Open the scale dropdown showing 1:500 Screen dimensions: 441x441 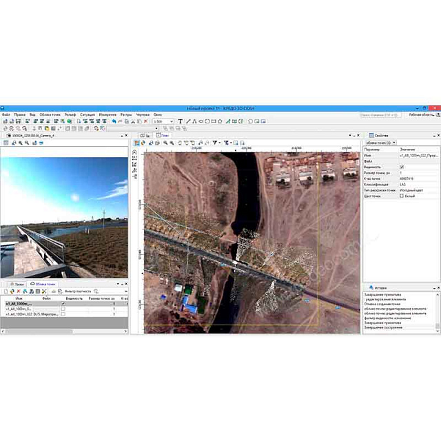pyautogui.click(x=163, y=121)
